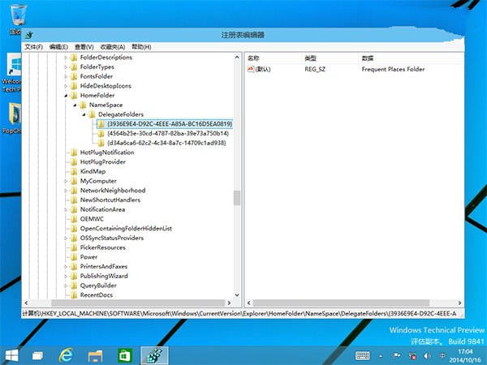Open the Windows Start button
Screen dimensions: 487x365
(12, 355)
